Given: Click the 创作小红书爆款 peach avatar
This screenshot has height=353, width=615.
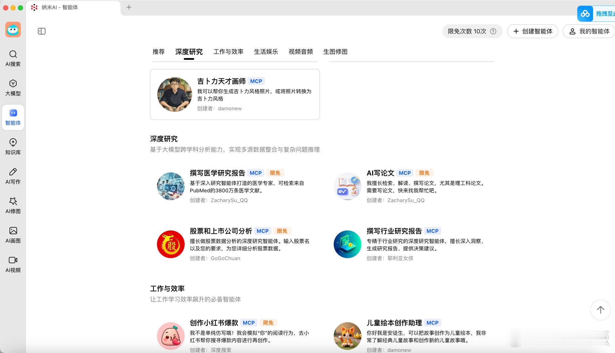Looking at the screenshot, I should point(171,336).
